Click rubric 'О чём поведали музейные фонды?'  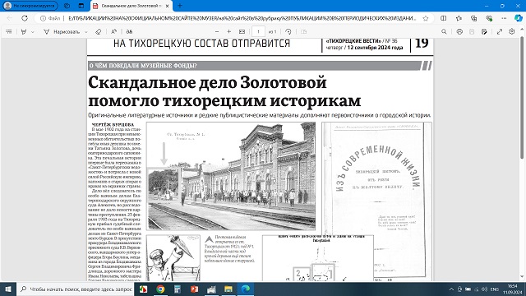point(143,66)
